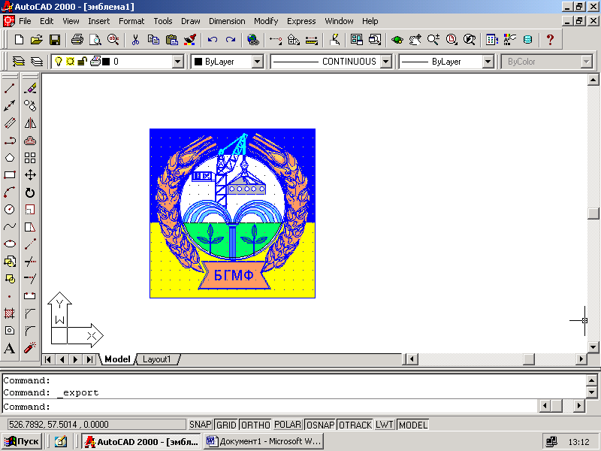This screenshot has width=601, height=451.
Task: Jump to the last layout tab arrow
Action: [89, 359]
